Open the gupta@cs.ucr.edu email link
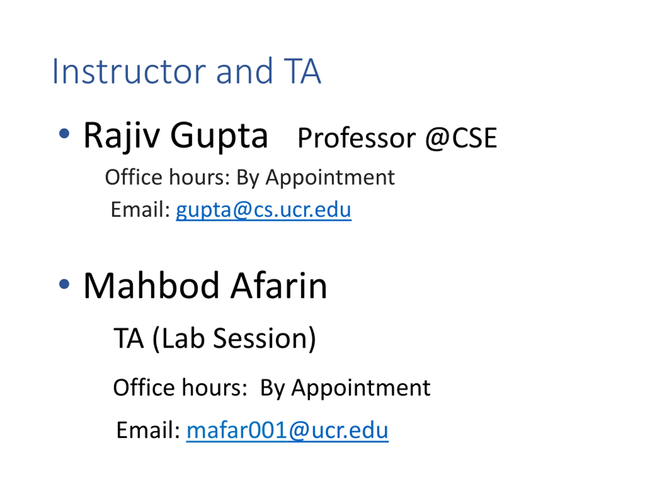 [264, 210]
